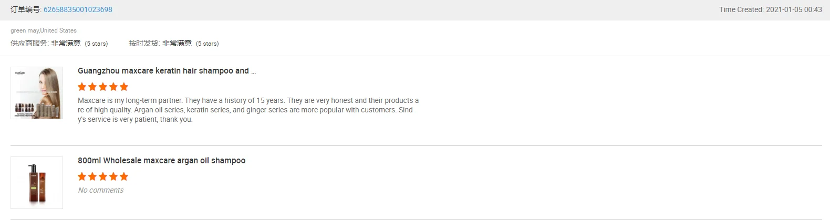
Task: Click fourth star of argan oil shampoo rating
Action: pos(113,176)
